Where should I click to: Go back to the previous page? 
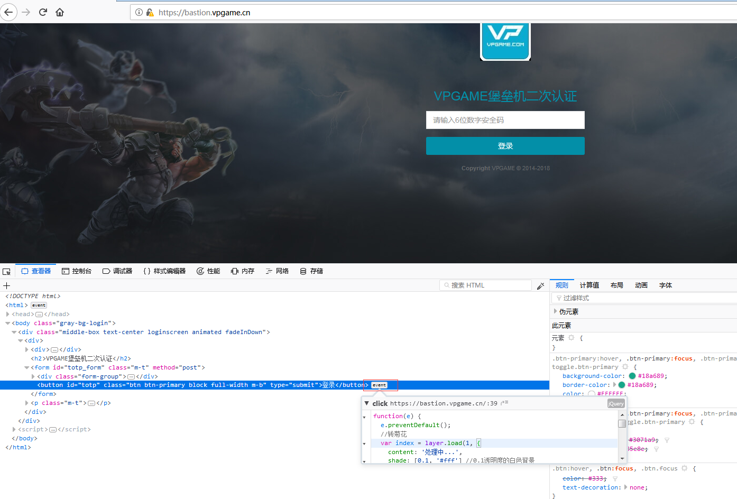pos(8,12)
